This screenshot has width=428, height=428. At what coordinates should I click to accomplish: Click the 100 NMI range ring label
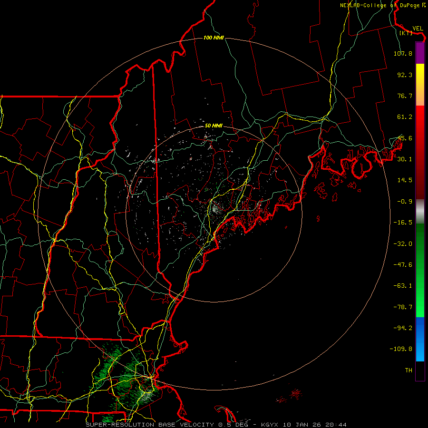point(214,38)
